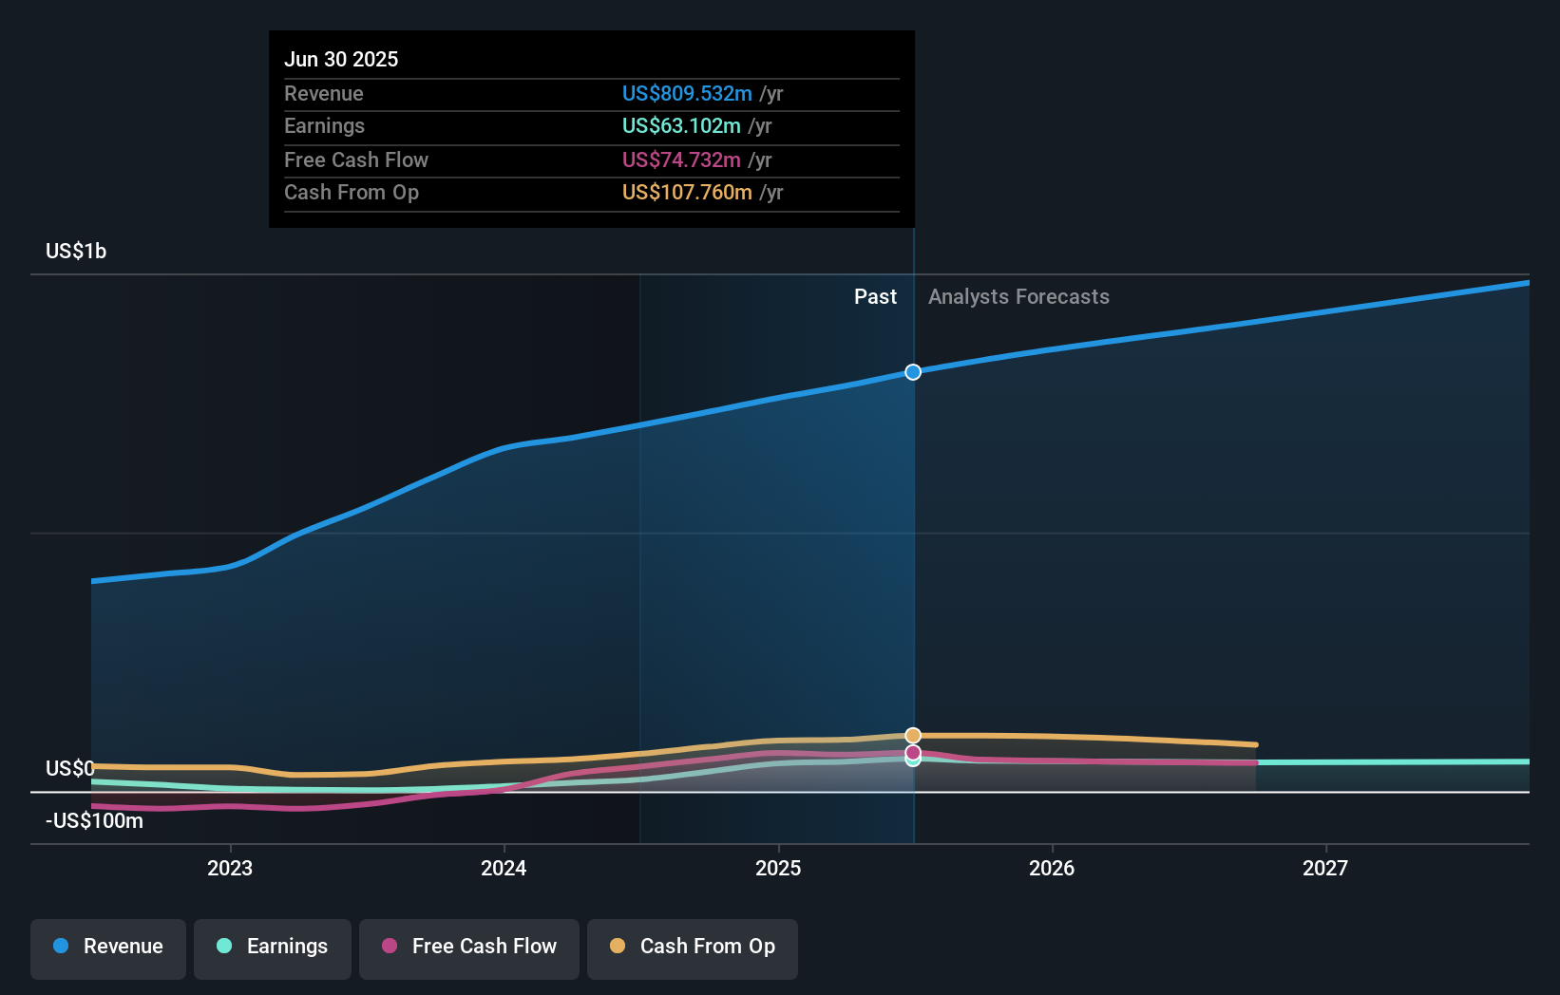The image size is (1560, 995).
Task: Click the Cash From Op label in tooltip
Action: [352, 193]
